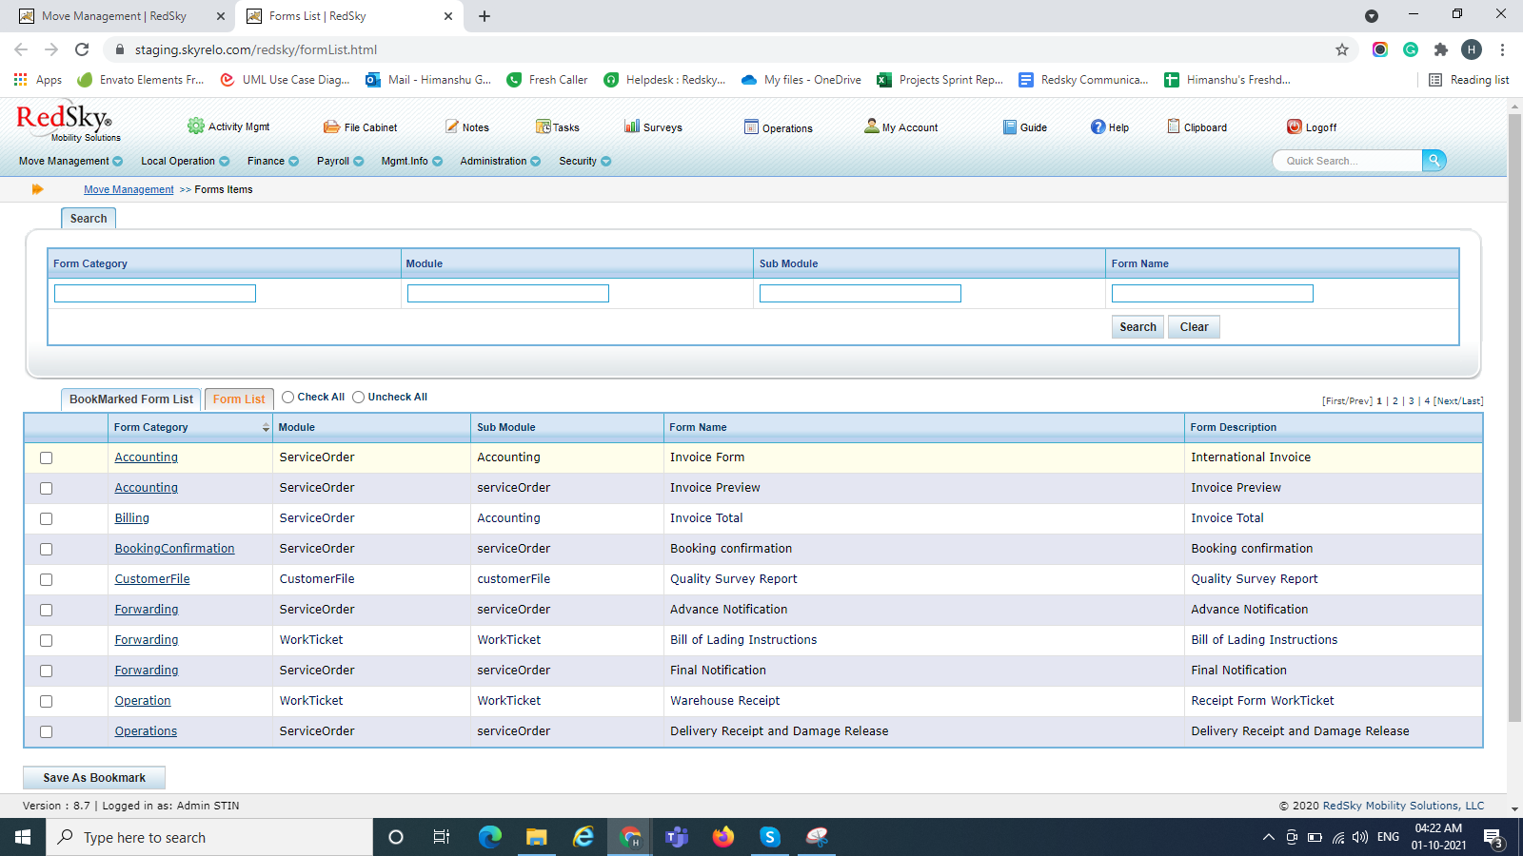Tick the checkbox for Quality Survey Report row
Screen dimensions: 1523x856
[46, 579]
